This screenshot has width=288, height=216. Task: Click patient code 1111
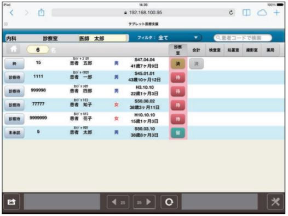[38, 77]
